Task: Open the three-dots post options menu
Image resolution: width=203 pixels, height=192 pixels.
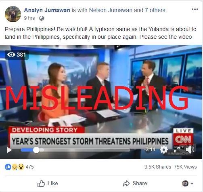Action: 195,9
